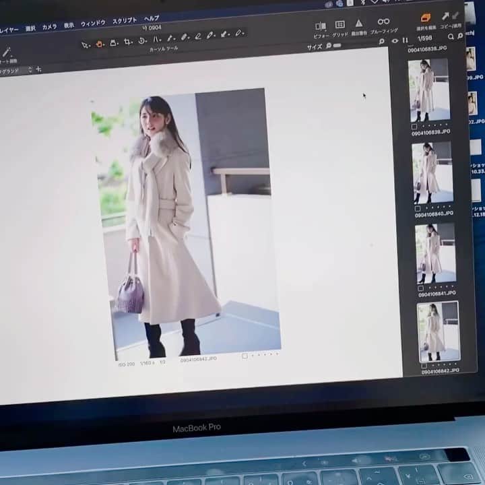Viewport: 485px width, 485px height.
Task: Click the 0904106842.JPG caption under viewer image
Action: tap(198, 359)
